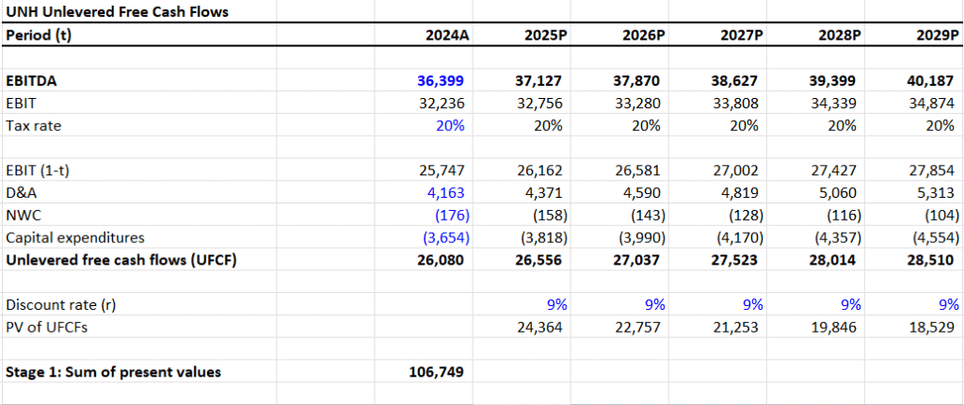The image size is (964, 405).
Task: Click the EBIT row label
Action: point(19,104)
